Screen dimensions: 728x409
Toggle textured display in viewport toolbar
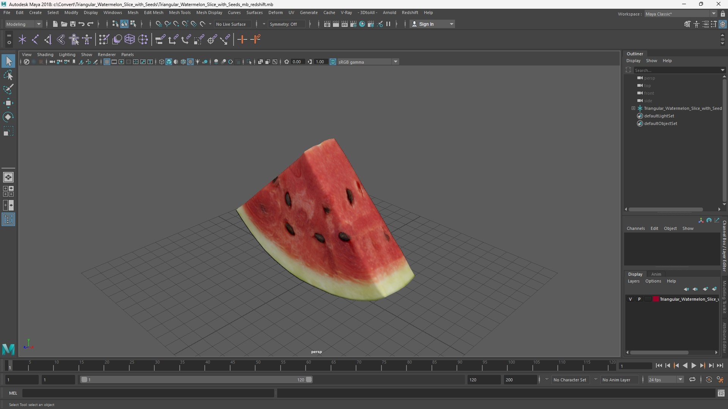click(x=190, y=62)
